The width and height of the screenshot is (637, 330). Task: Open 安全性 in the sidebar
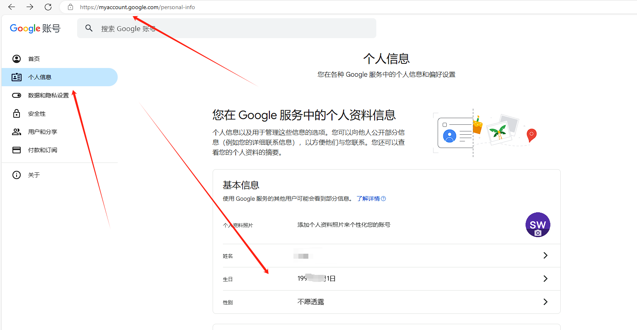coord(60,114)
